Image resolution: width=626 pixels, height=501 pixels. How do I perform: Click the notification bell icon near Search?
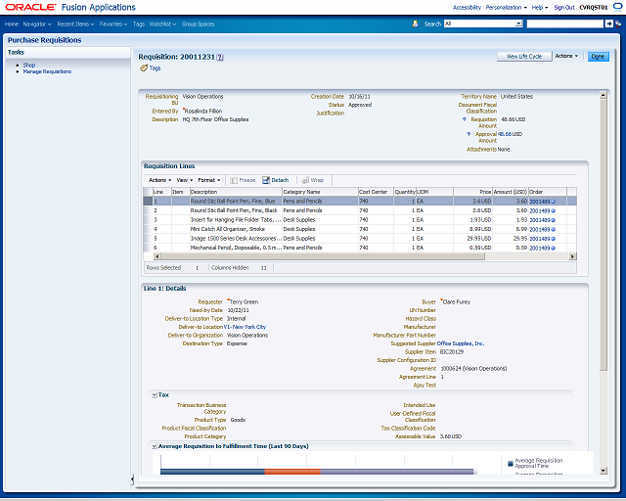(415, 23)
